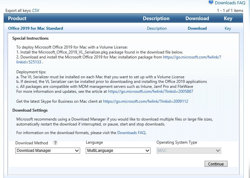Open the linkid=2005887 article link
This screenshot has height=178, width=250.
[x=151, y=91]
